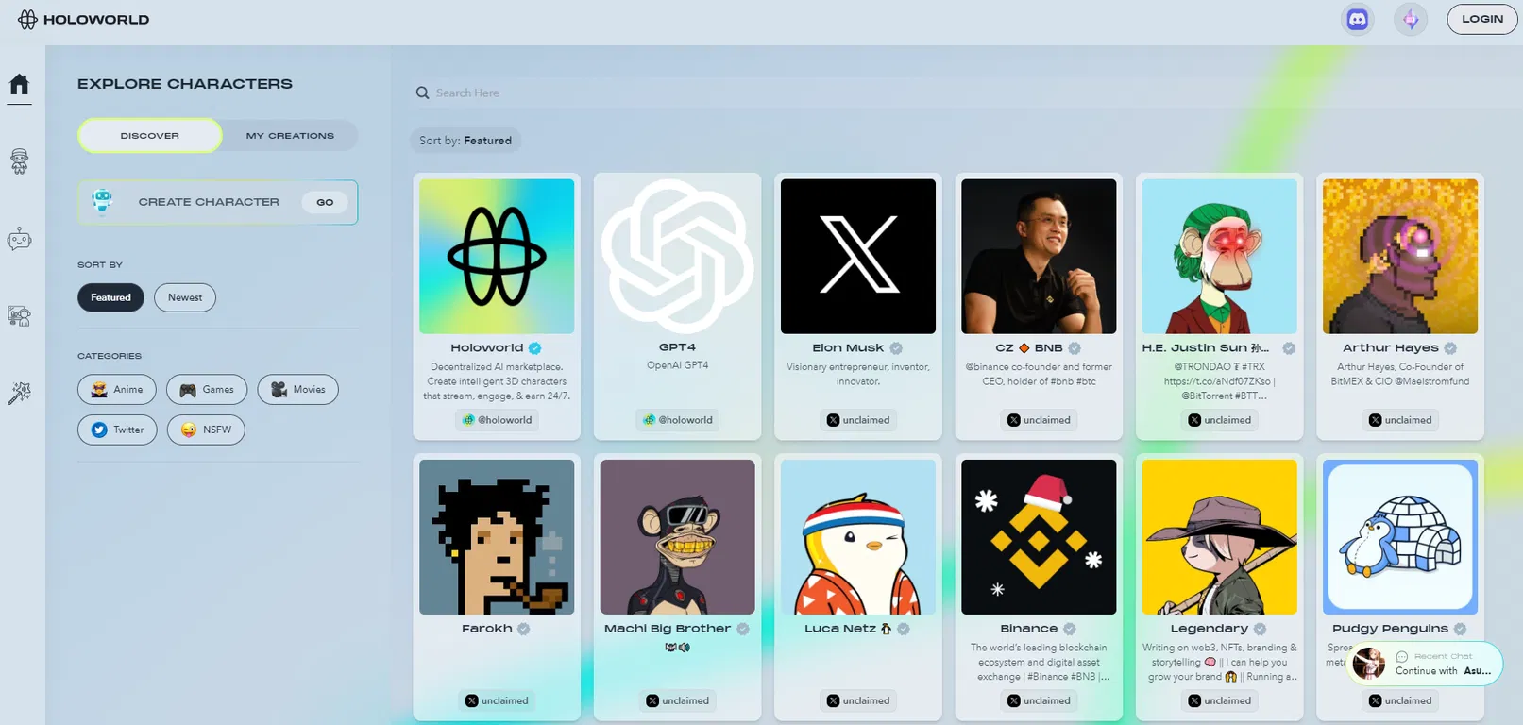This screenshot has height=725, width=1523.
Task: Click the LOGIN button
Action: coord(1482,19)
